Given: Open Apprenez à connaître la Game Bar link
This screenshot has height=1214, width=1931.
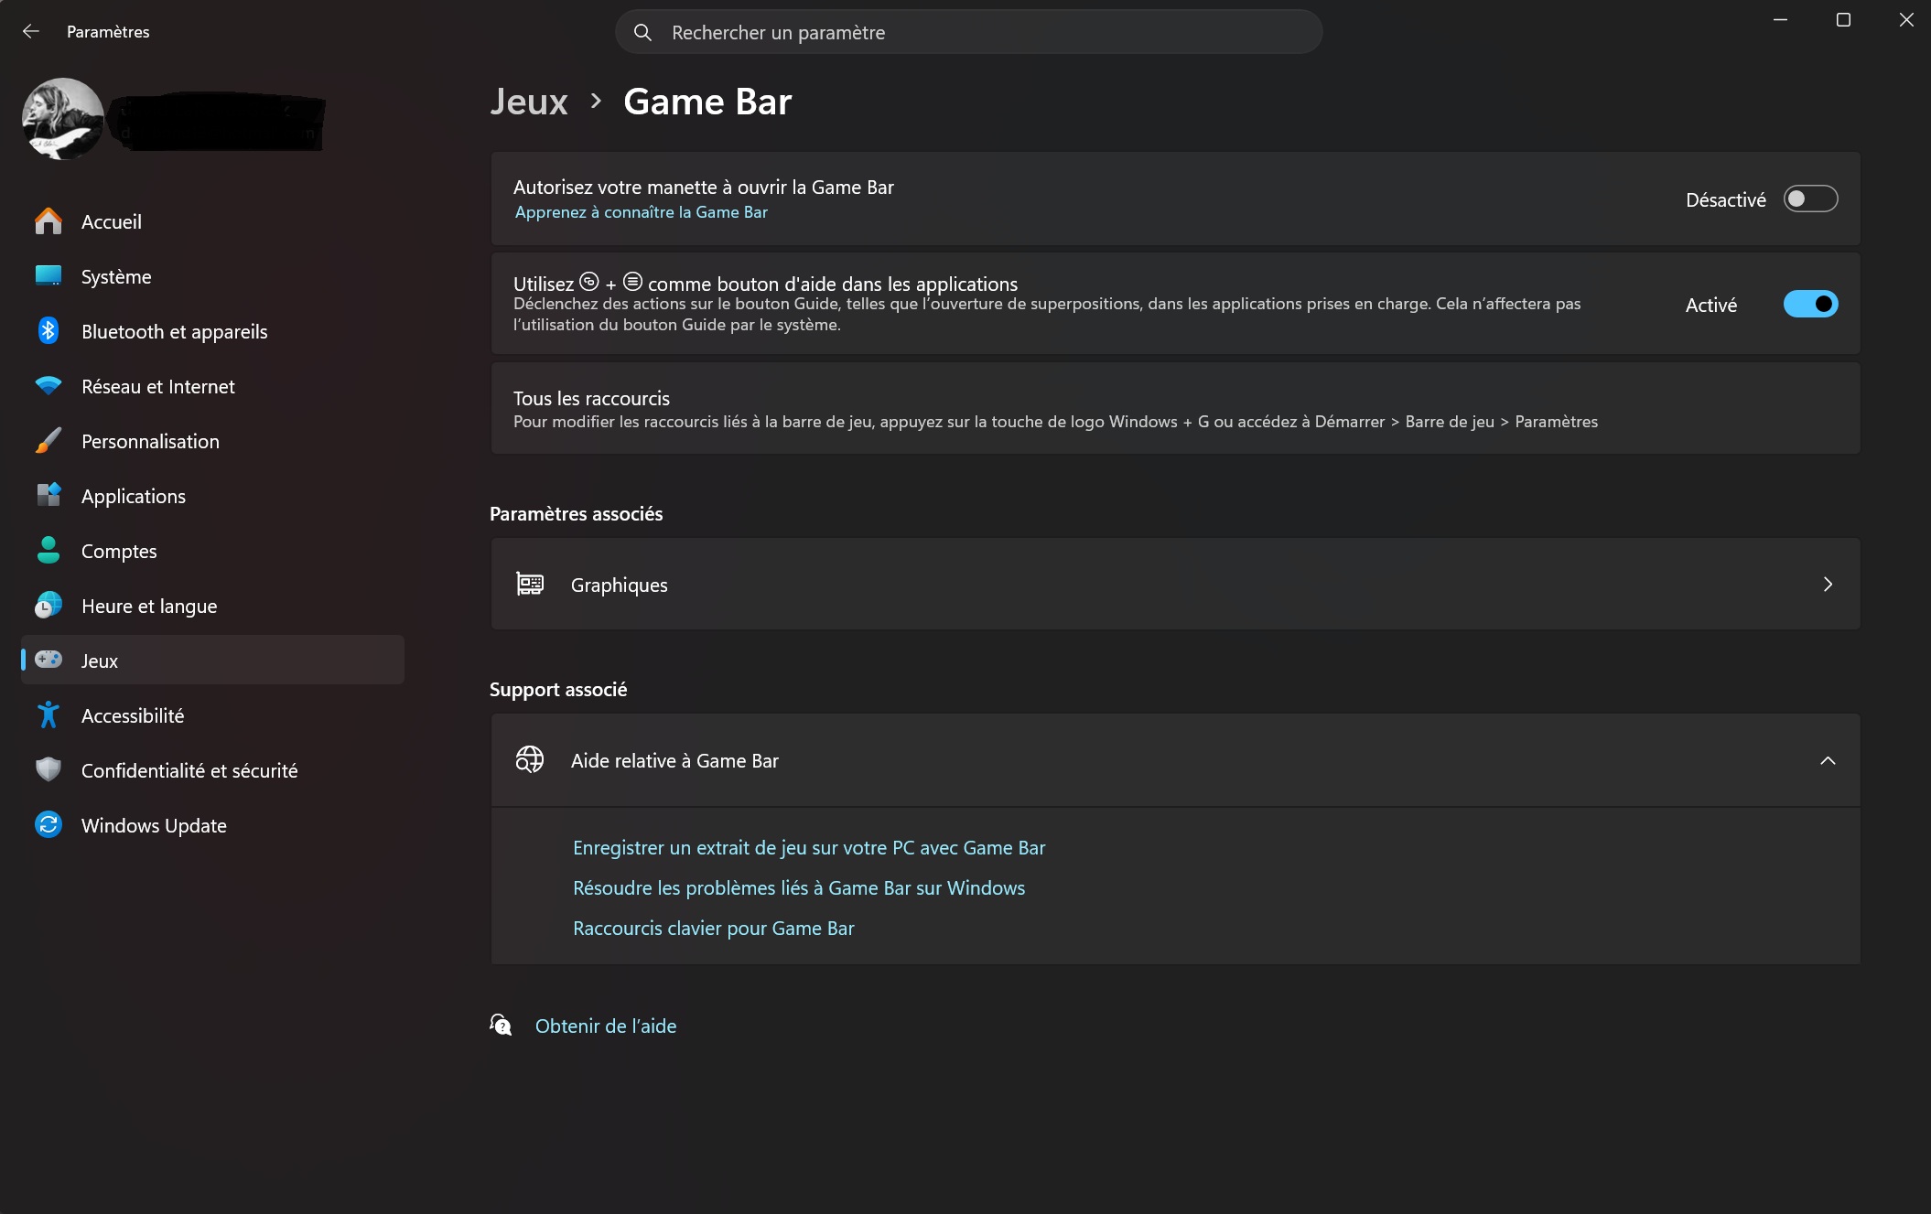Looking at the screenshot, I should coord(641,212).
